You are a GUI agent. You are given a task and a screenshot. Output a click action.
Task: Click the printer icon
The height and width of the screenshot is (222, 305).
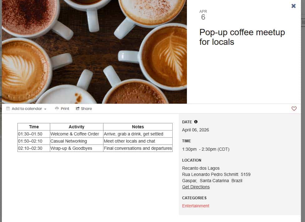[x=57, y=109]
